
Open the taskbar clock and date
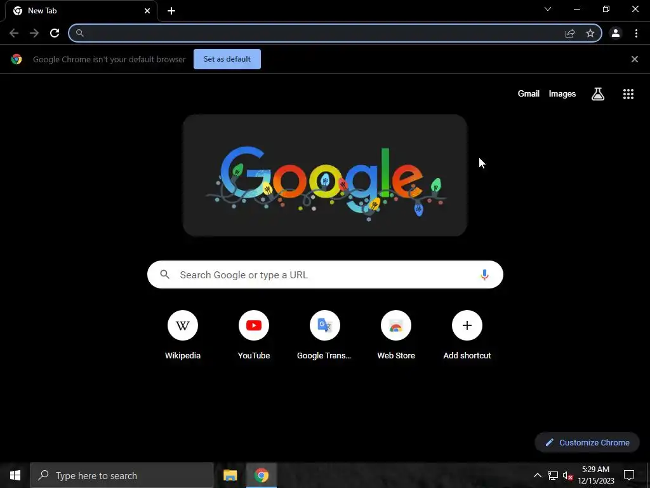tap(596, 475)
